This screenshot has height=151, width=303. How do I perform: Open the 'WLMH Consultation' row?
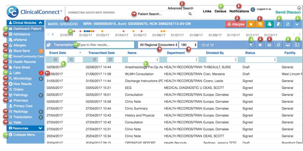point(173,74)
